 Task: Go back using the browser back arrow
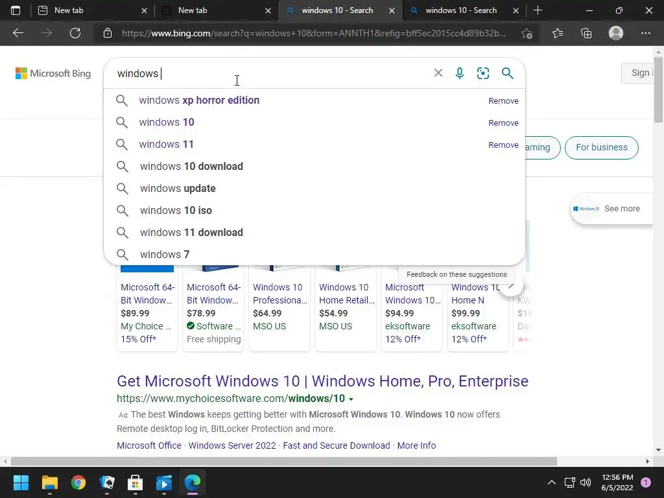pyautogui.click(x=18, y=33)
